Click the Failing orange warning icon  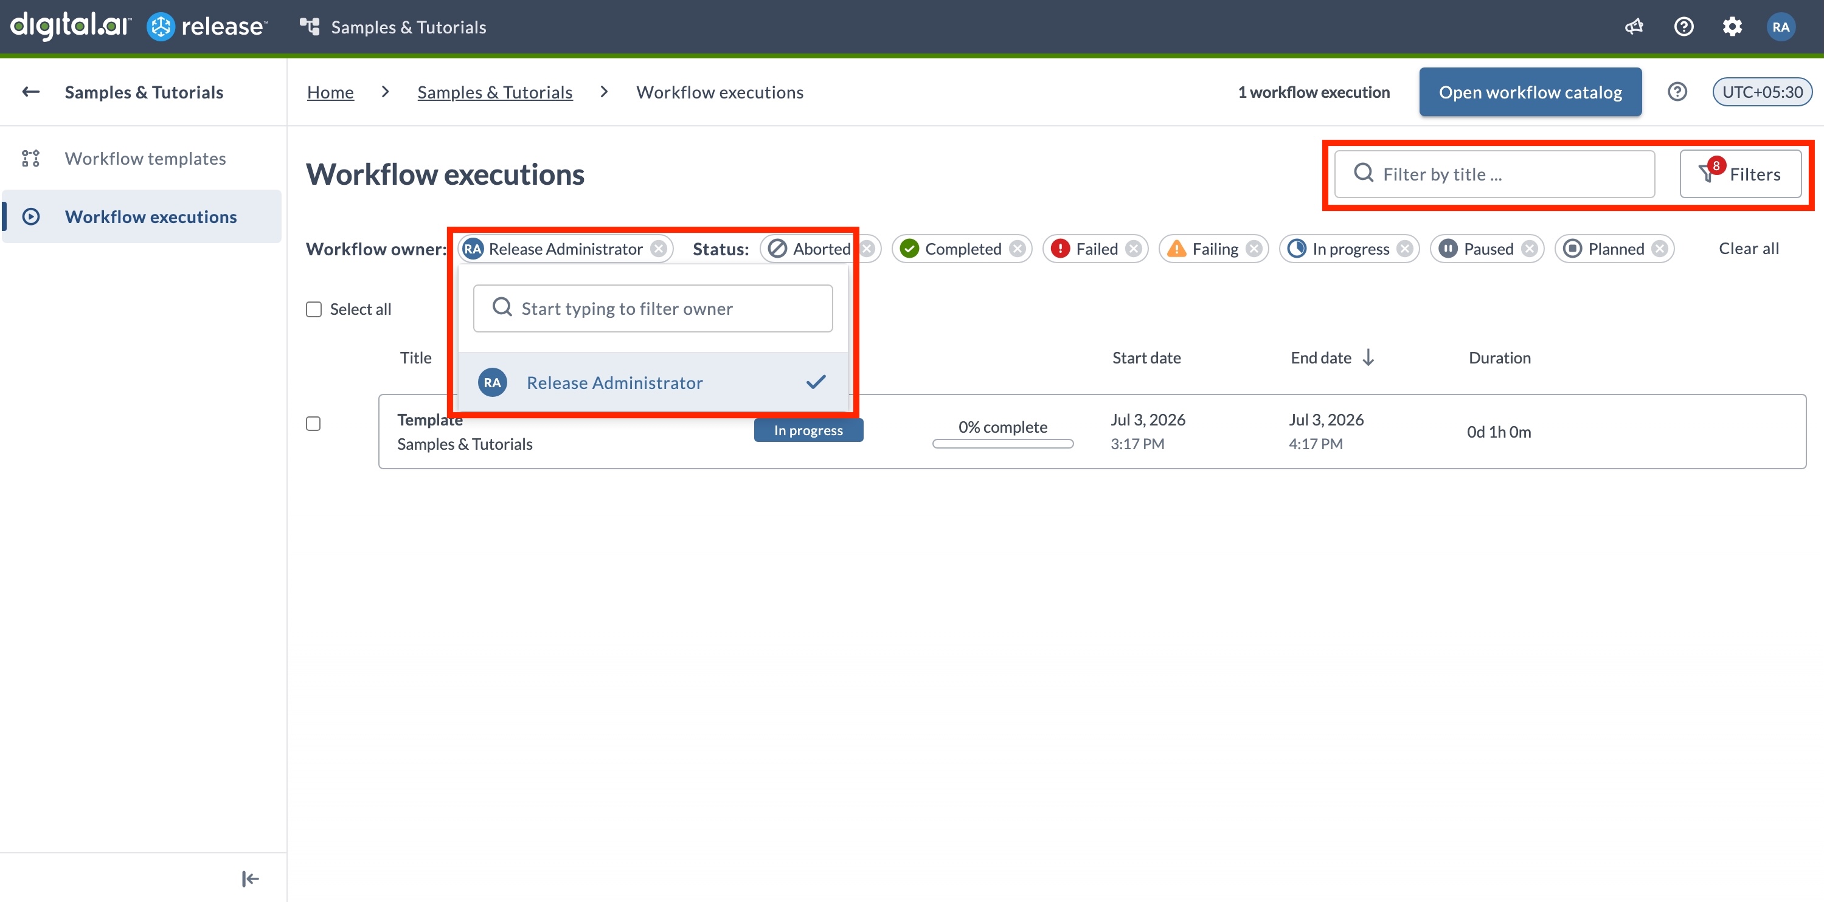[1176, 249]
